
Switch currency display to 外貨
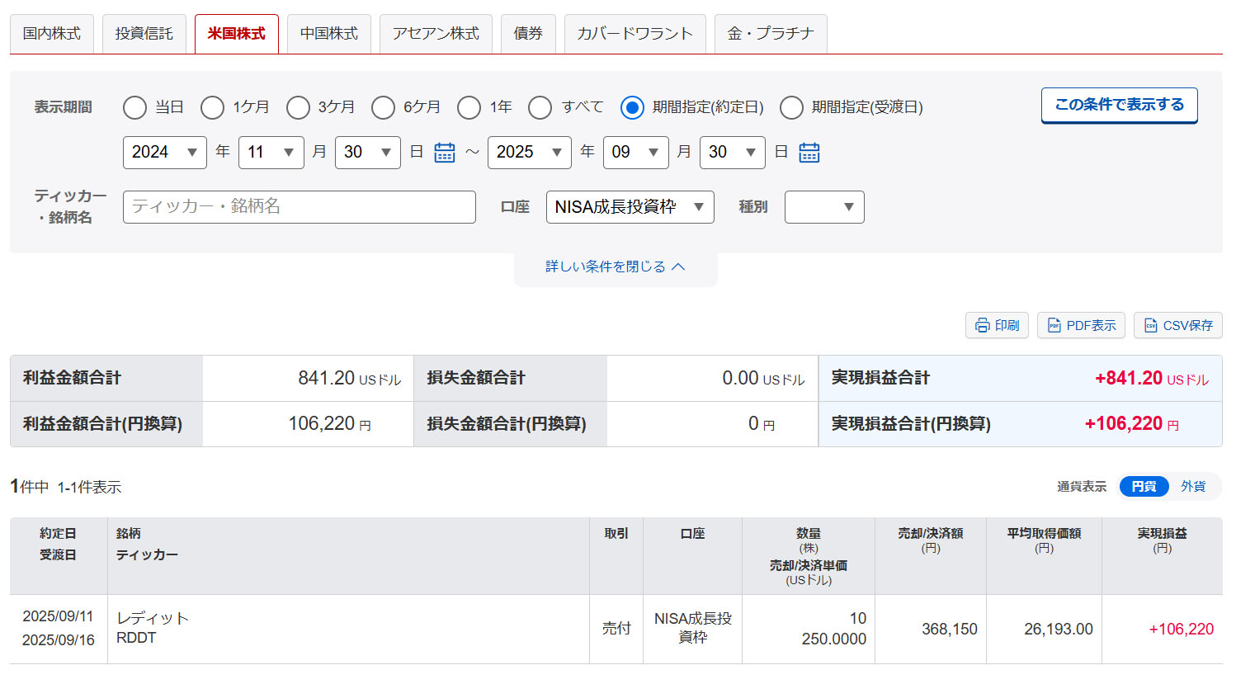click(x=1192, y=487)
